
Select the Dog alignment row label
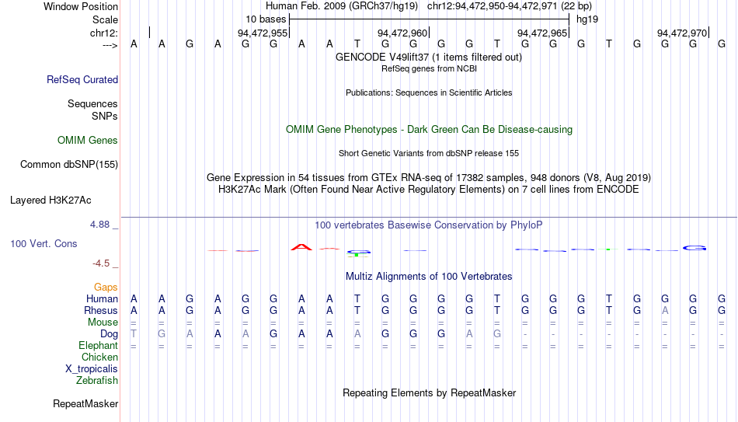[x=110, y=334]
